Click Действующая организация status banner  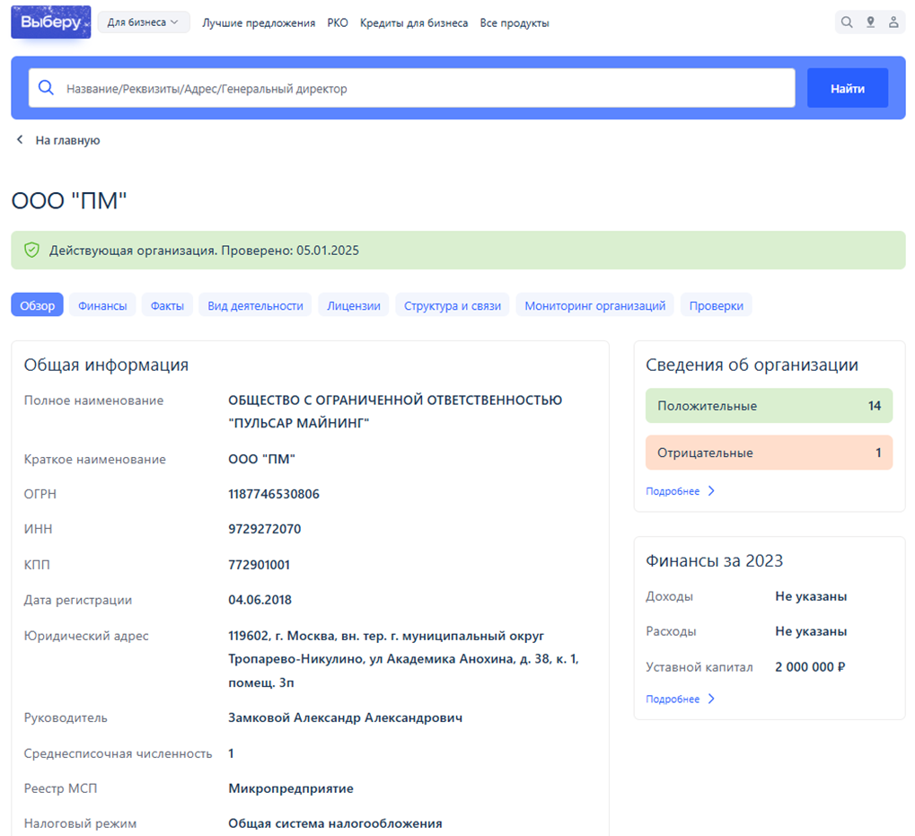pyautogui.click(x=458, y=251)
